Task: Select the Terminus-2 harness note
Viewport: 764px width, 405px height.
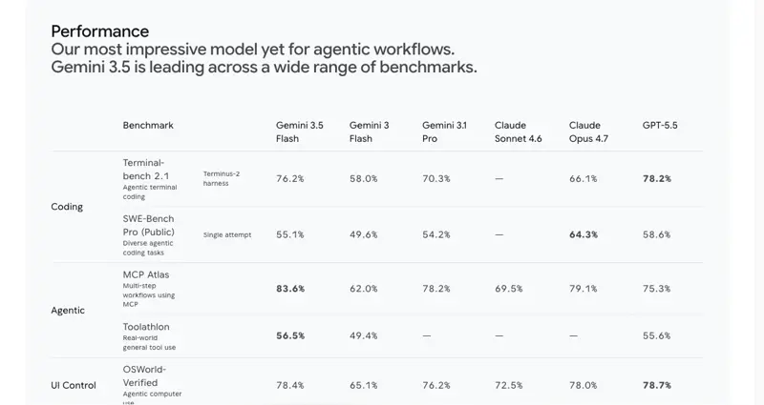Action: 222,178
